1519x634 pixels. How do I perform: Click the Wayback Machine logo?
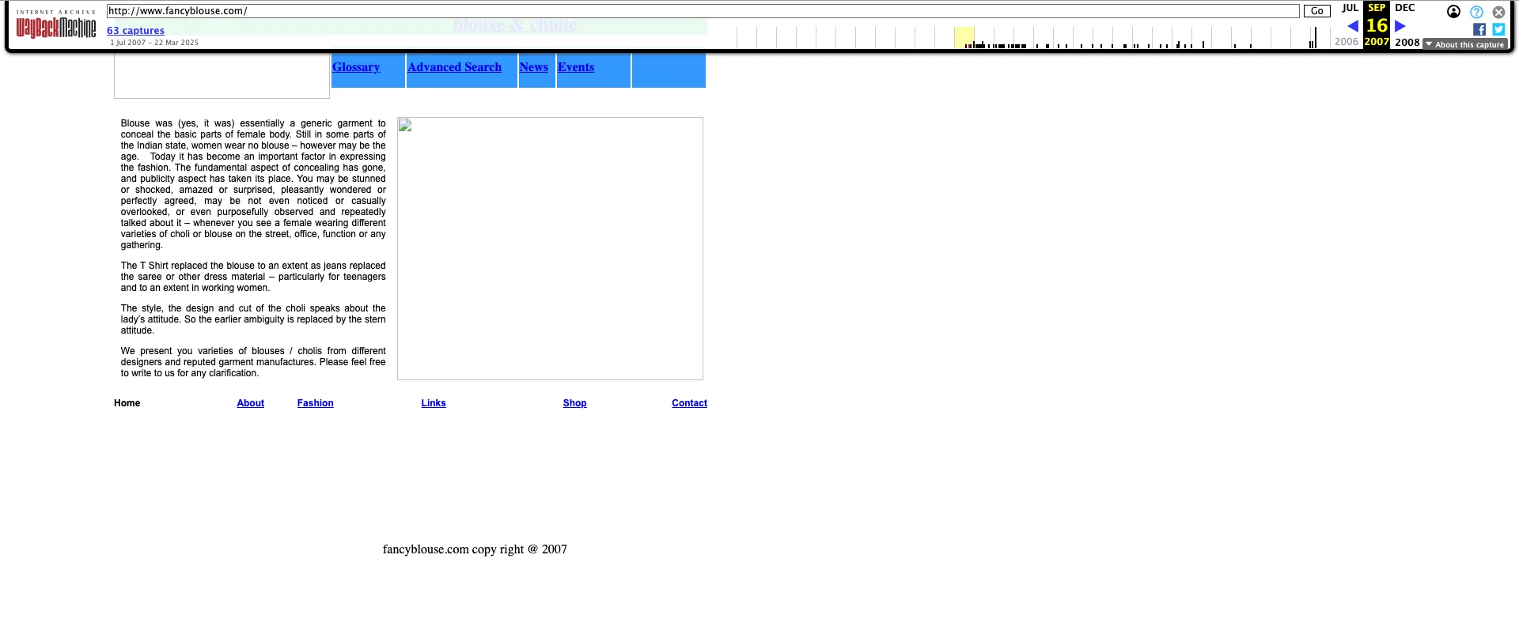(56, 28)
